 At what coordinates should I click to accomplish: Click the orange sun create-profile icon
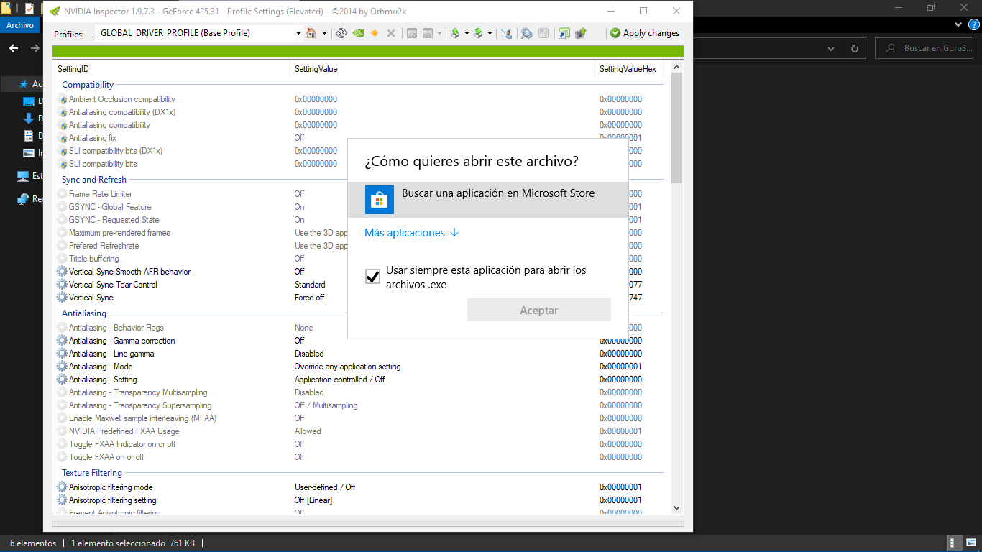click(x=375, y=33)
